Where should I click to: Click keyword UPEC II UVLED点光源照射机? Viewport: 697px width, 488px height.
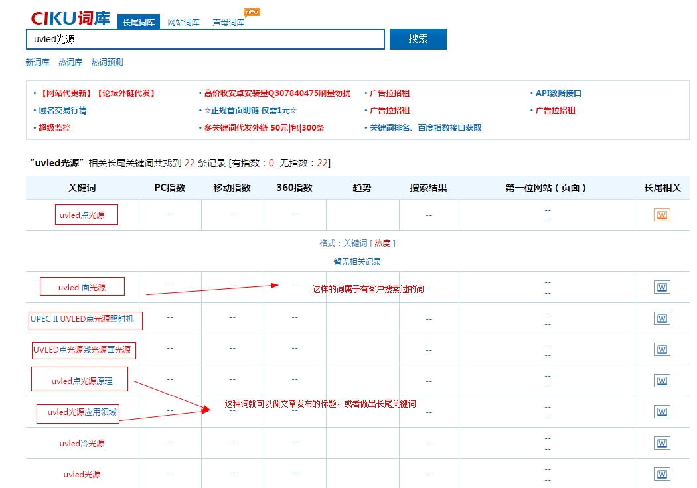[82, 319]
